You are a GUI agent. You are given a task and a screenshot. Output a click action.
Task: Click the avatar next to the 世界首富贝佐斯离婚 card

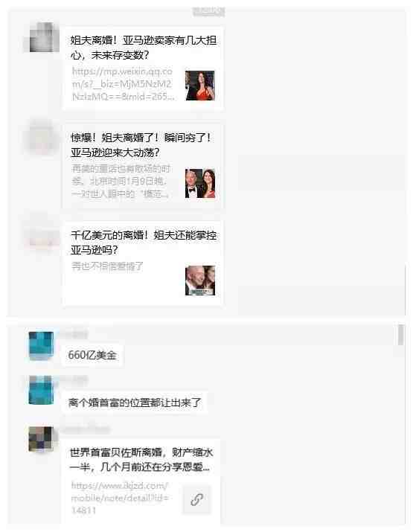(x=41, y=439)
